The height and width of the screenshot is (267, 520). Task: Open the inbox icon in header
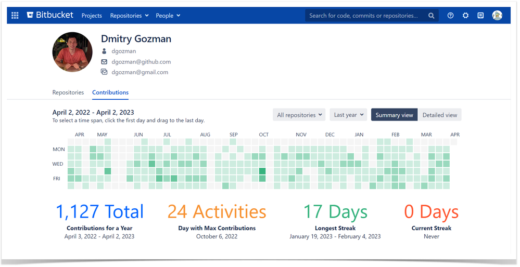[x=480, y=15]
